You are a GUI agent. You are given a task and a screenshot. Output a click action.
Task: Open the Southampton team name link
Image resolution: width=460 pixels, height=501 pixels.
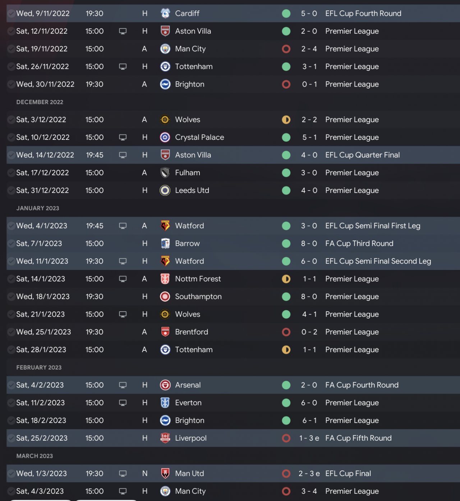(x=198, y=297)
